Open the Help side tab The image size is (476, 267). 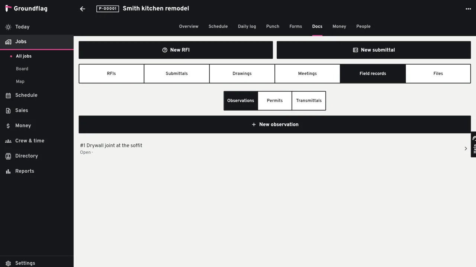point(473,144)
